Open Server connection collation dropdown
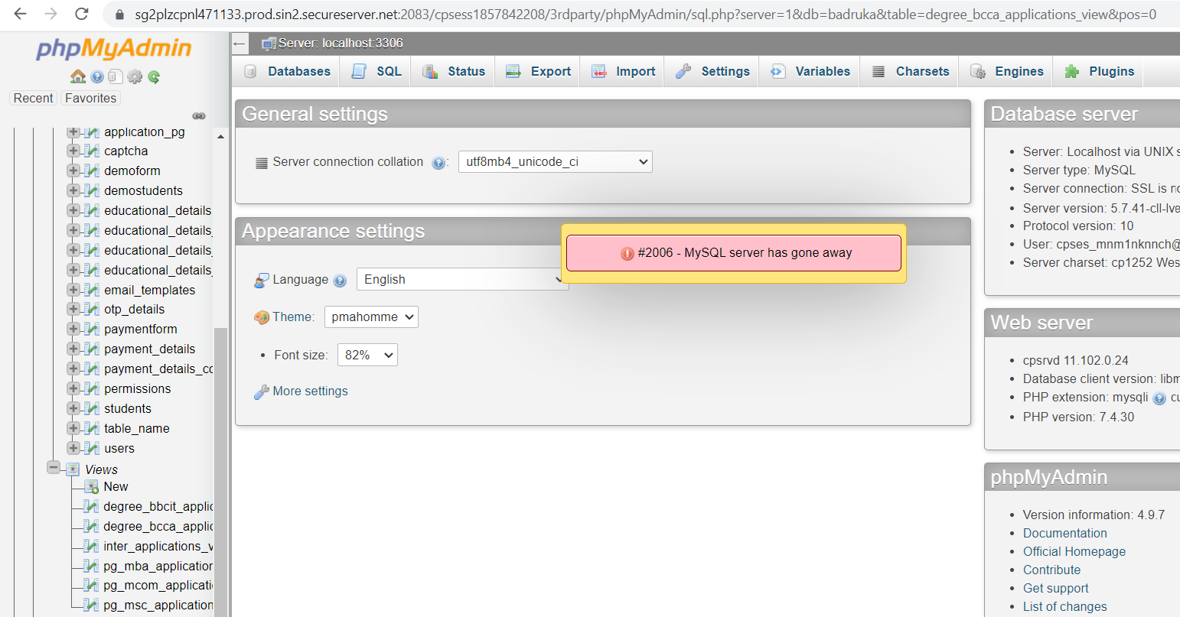Screen dimensions: 1180x617 click(555, 162)
